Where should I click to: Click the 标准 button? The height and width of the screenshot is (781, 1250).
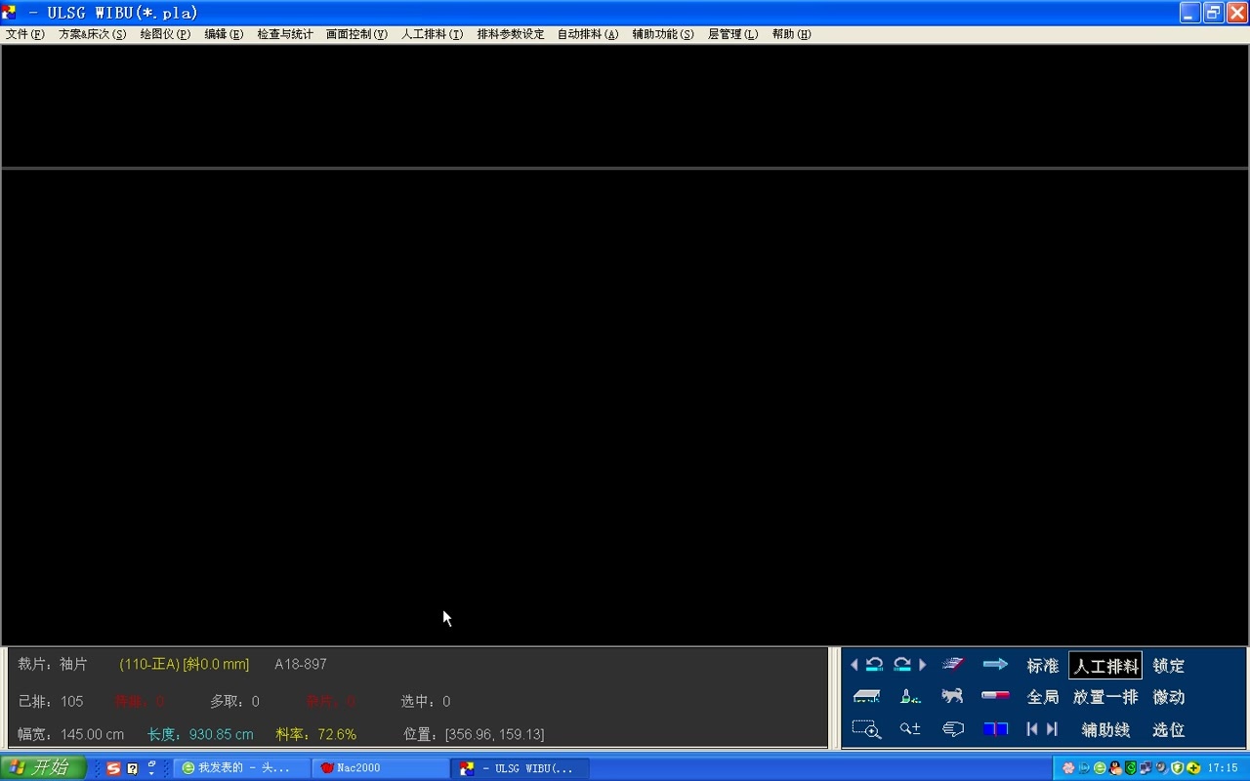tap(1042, 666)
